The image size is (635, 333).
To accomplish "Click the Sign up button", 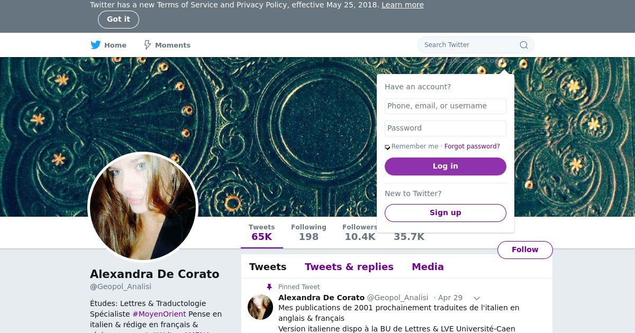I will [446, 212].
